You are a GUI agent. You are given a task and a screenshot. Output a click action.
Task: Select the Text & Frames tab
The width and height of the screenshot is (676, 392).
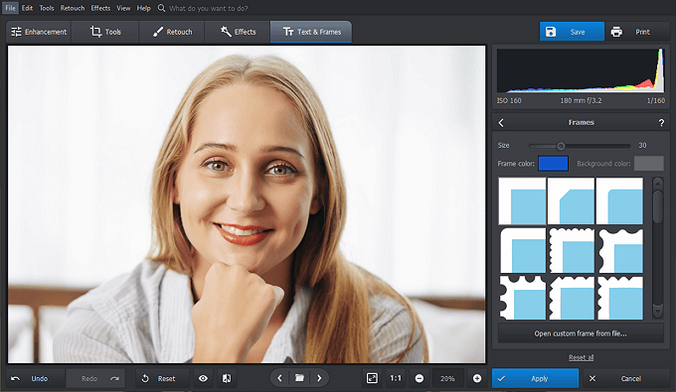311,32
